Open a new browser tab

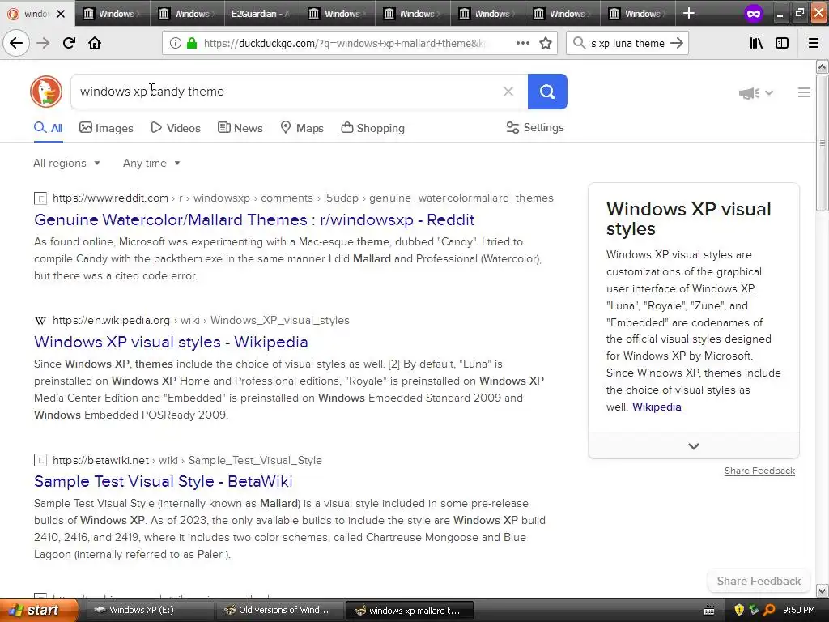point(688,13)
